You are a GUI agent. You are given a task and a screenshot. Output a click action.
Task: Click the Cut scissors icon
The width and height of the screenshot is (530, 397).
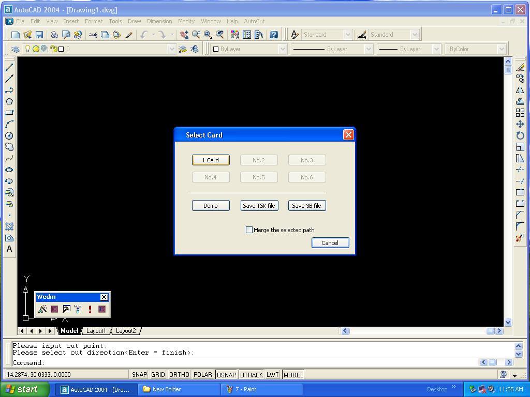[93, 35]
